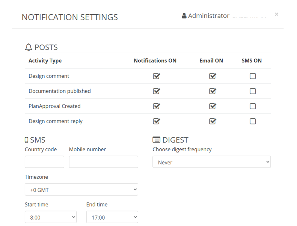Click the user icon next to Administrator

tap(184, 16)
